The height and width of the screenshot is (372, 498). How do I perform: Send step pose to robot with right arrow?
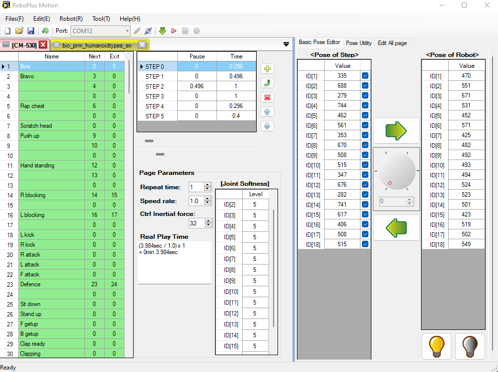coord(396,131)
